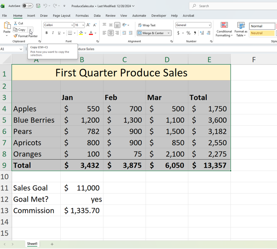Click the Decrease Indent icon
This screenshot has width=277, height=249.
pos(124,33)
